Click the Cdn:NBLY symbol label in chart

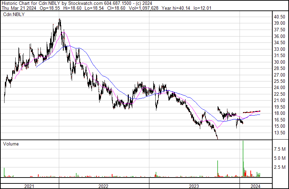pyautogui.click(x=14, y=14)
